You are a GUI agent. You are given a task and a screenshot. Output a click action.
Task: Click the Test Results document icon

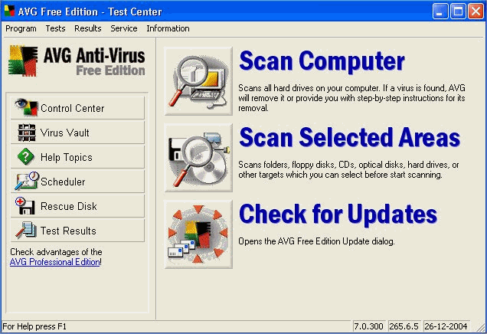(x=26, y=231)
